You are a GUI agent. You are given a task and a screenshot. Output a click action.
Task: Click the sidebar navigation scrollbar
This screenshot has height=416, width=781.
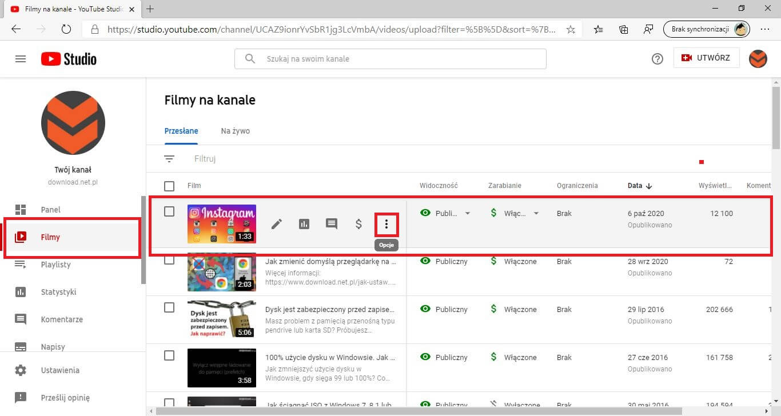click(x=144, y=240)
